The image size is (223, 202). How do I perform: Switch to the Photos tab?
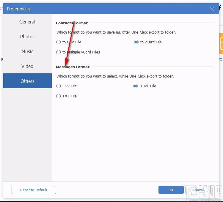click(x=27, y=37)
